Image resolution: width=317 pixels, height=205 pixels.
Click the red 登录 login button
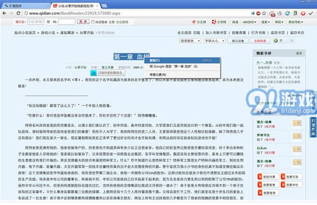(83, 22)
